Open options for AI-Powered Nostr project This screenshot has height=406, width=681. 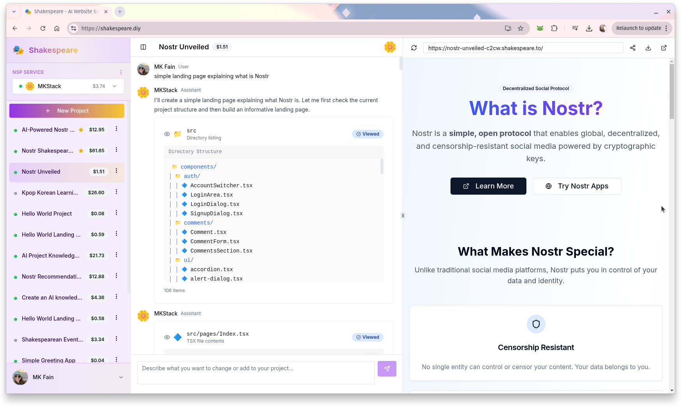[x=116, y=129]
